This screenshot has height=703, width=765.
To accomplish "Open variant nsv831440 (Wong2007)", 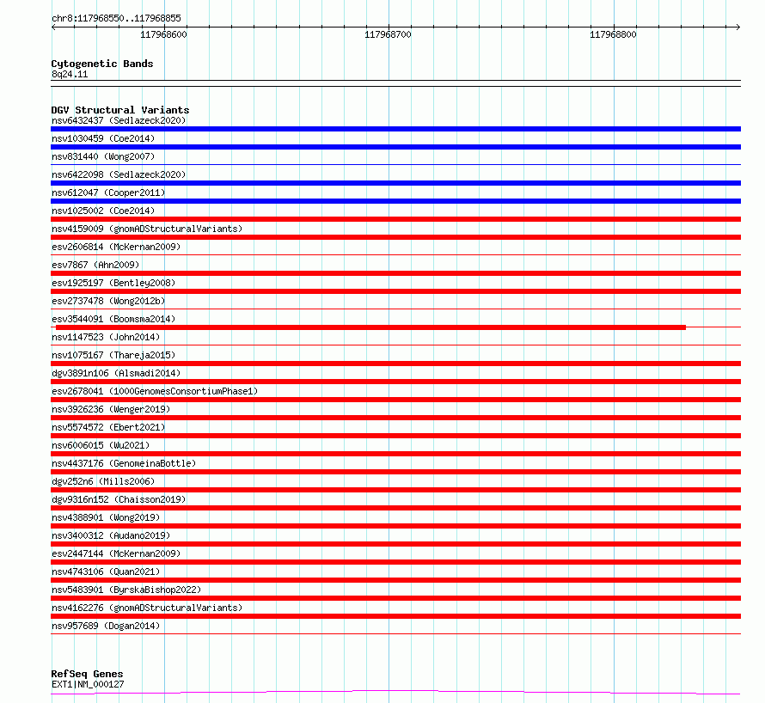I will pos(103,156).
